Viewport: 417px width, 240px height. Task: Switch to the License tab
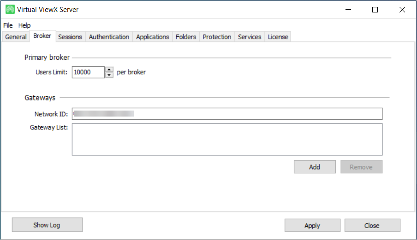[x=278, y=37]
